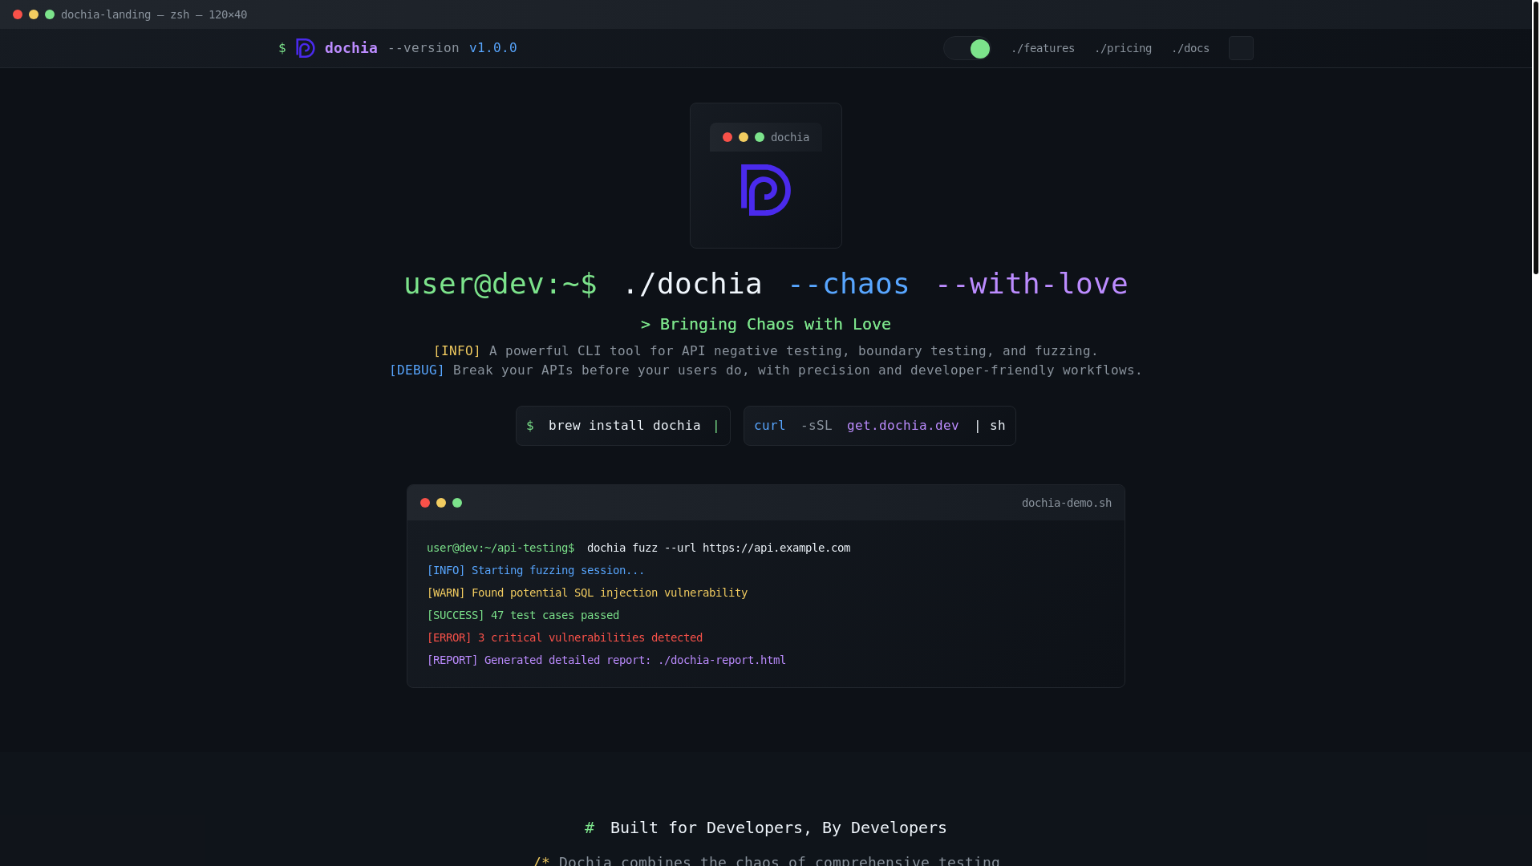Click the --chaos flag in the headline
The height and width of the screenshot is (866, 1540).
point(849,284)
